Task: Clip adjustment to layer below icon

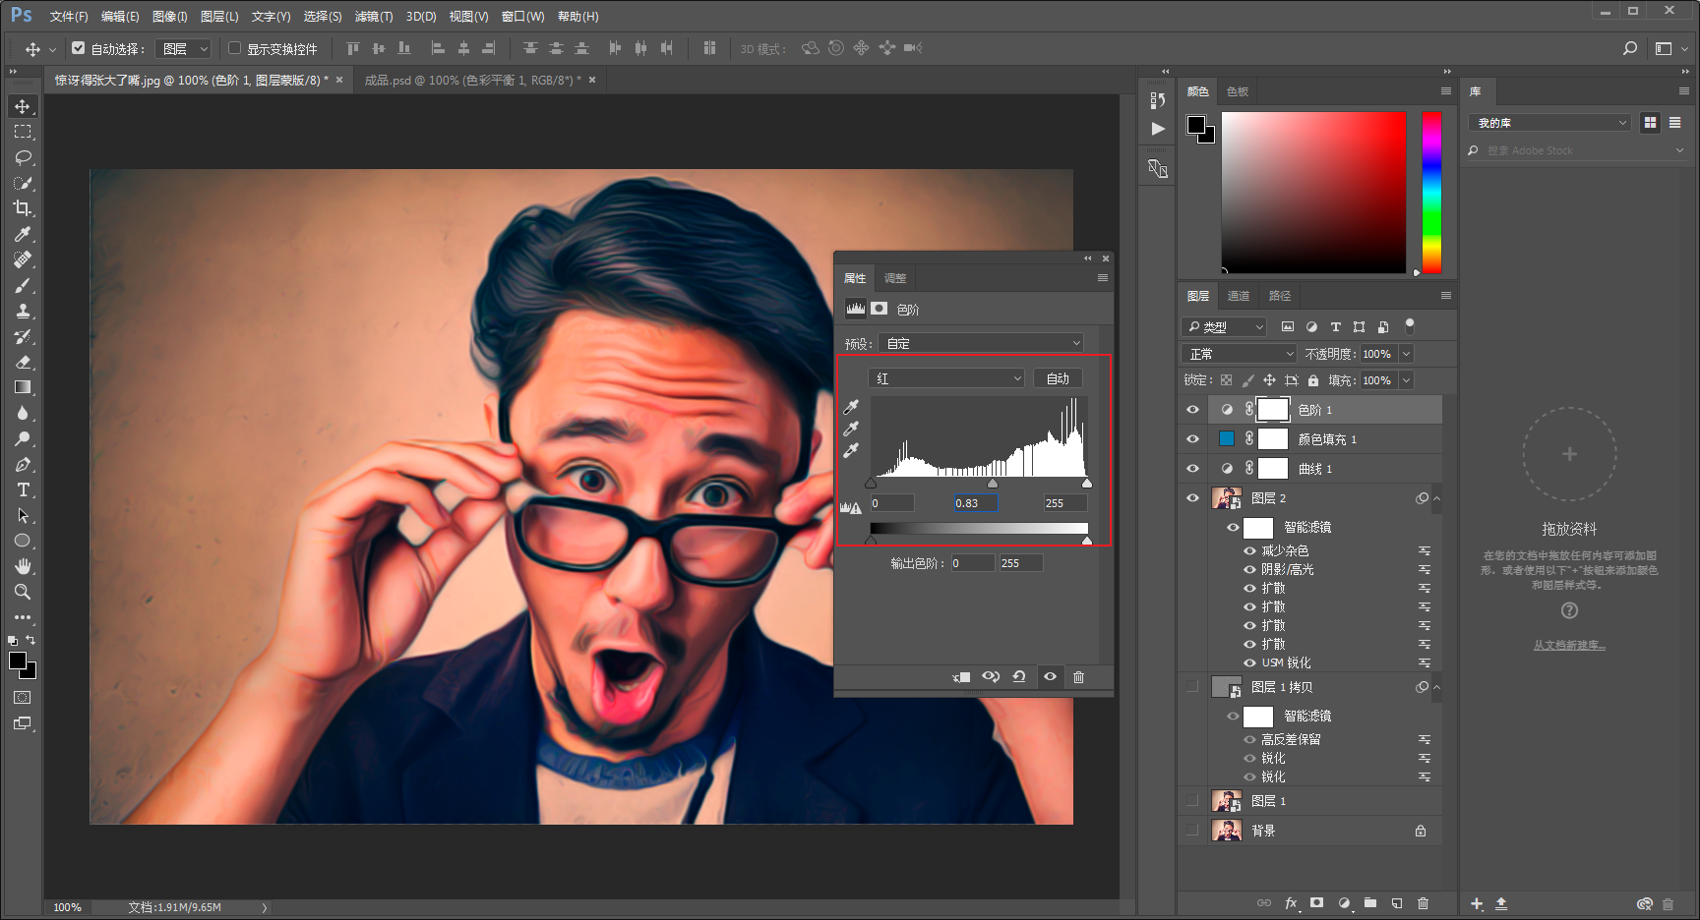Action: [x=961, y=677]
